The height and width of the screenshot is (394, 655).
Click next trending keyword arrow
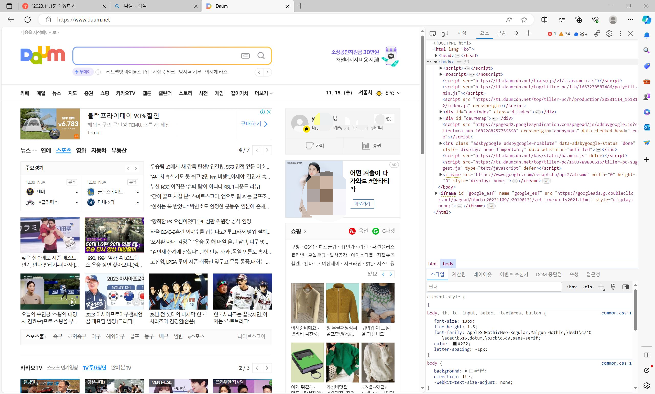[x=267, y=72]
